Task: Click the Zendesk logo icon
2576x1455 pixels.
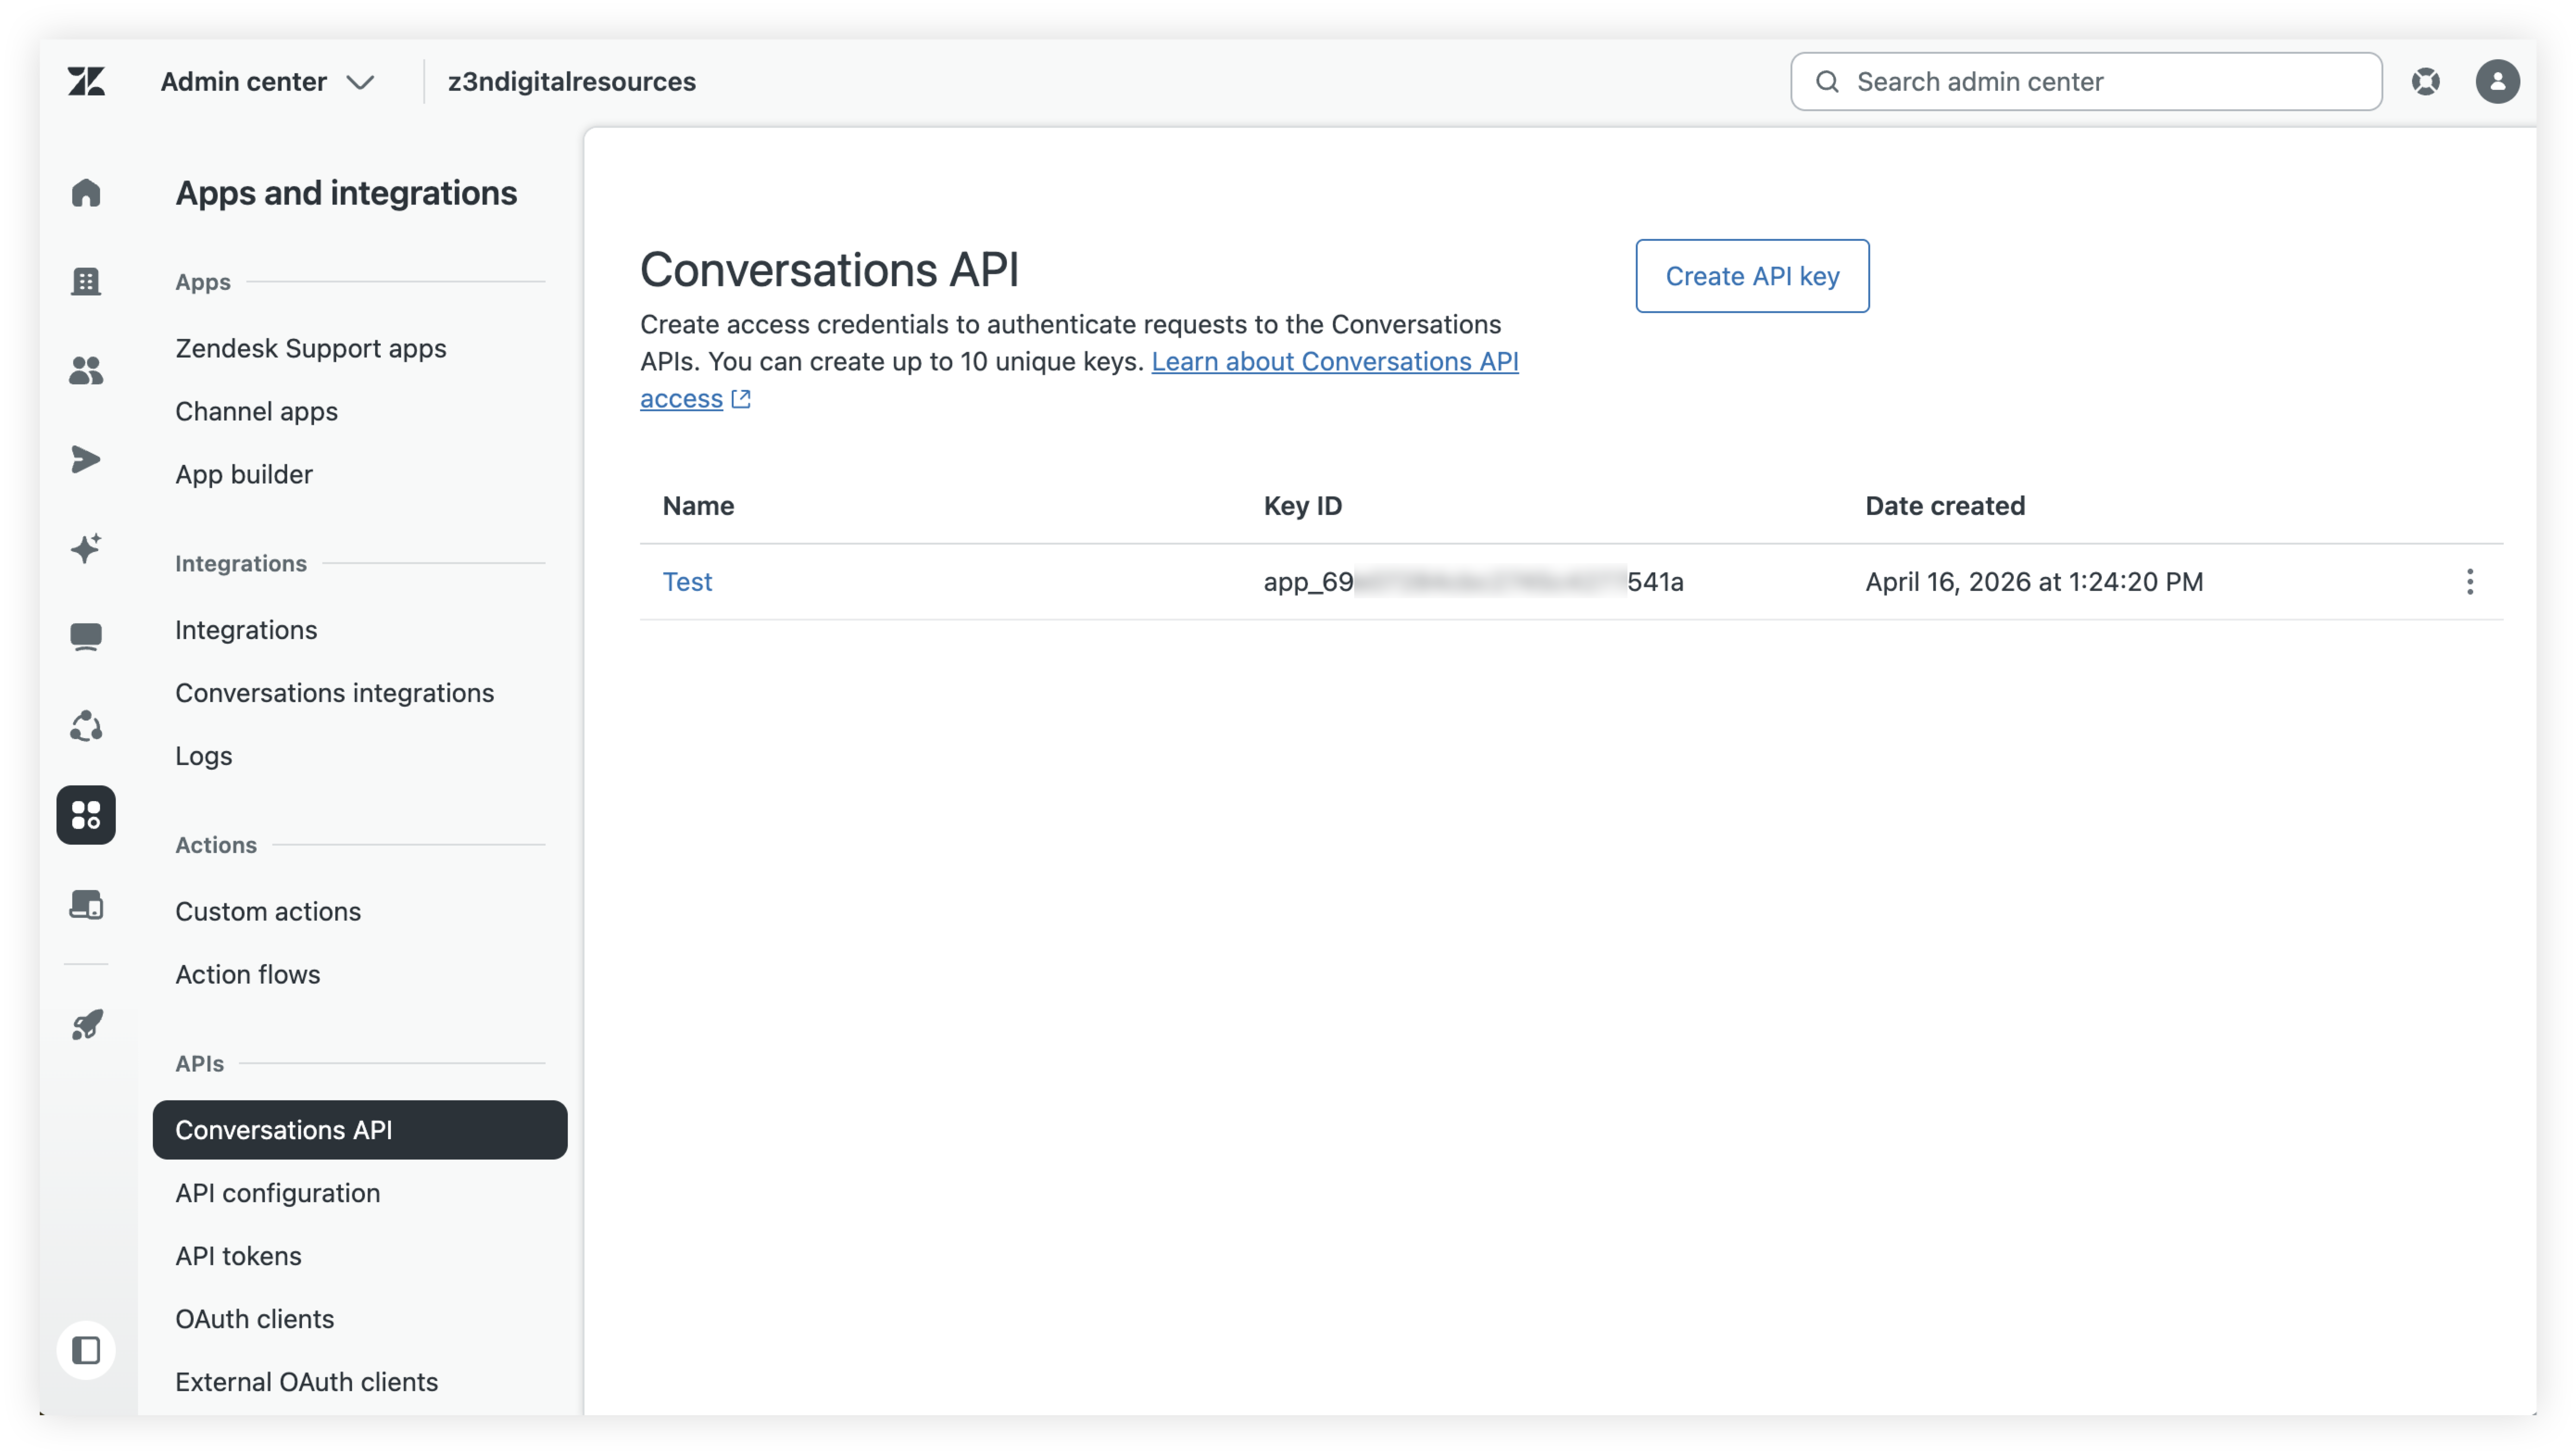Action: tap(86, 81)
